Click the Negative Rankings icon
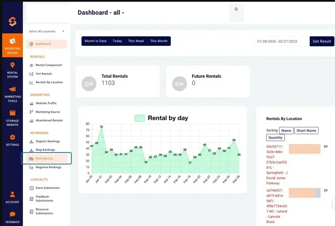 coord(31,167)
